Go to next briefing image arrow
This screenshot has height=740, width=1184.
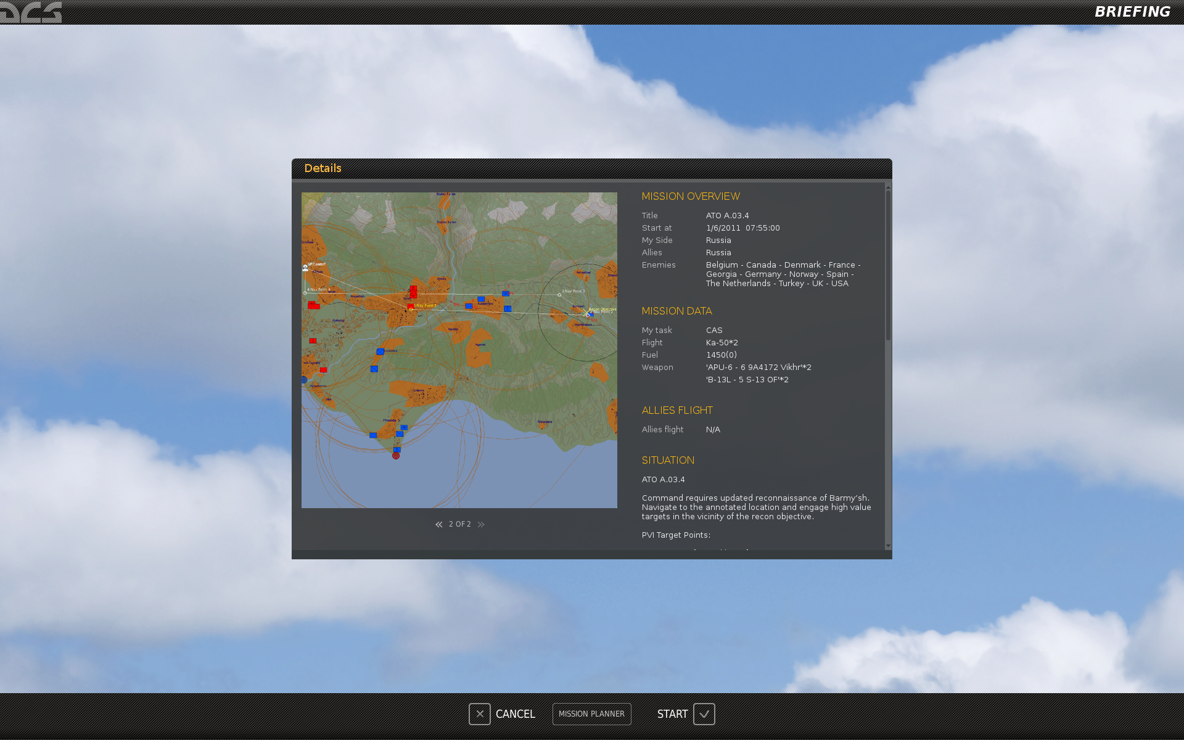(481, 524)
